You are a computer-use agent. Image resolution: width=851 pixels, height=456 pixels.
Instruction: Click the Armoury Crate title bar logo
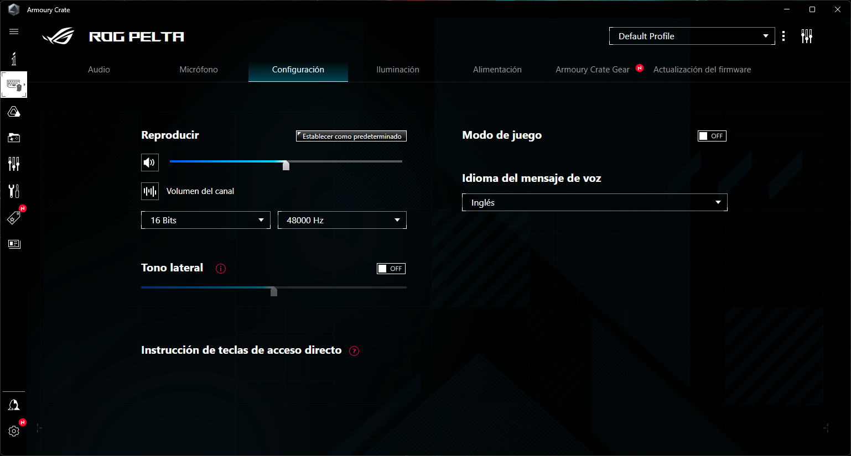point(14,9)
